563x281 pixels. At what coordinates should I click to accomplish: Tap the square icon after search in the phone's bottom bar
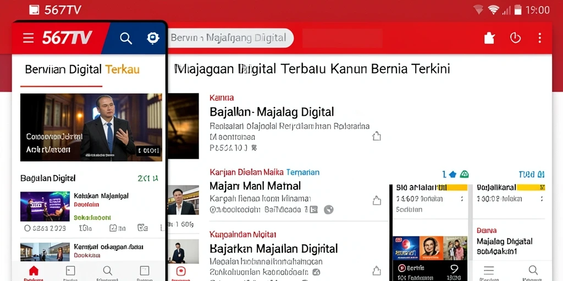[145, 271]
